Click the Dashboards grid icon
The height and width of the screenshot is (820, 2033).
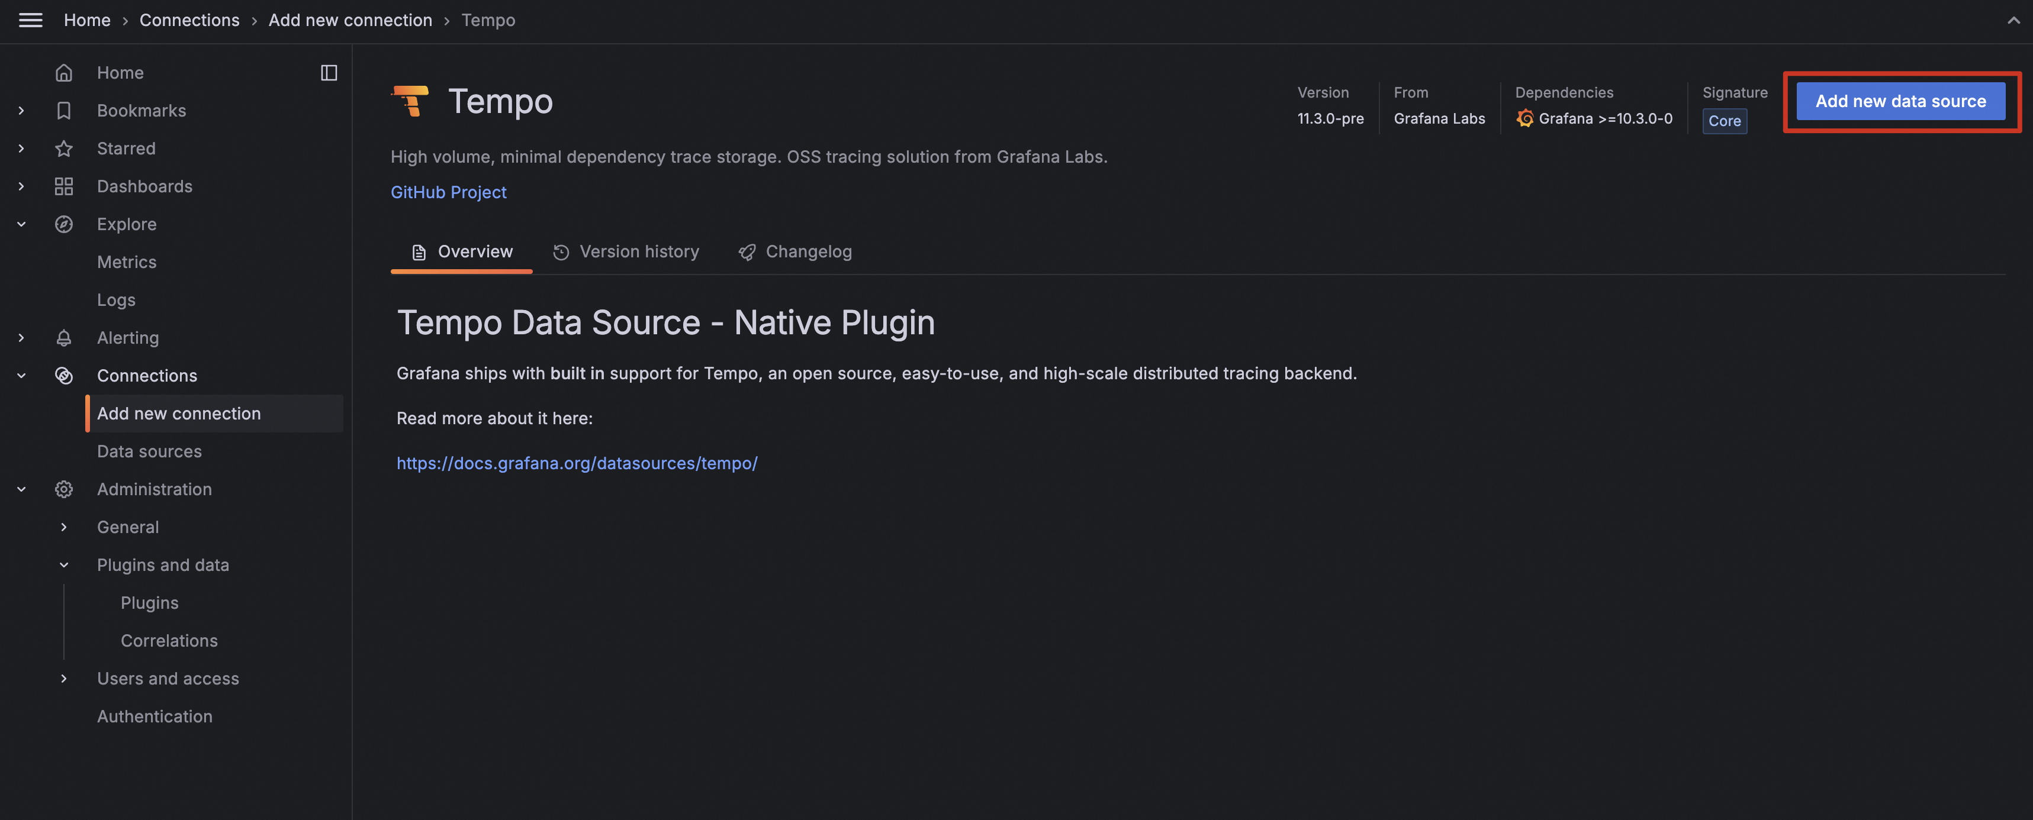(x=64, y=186)
